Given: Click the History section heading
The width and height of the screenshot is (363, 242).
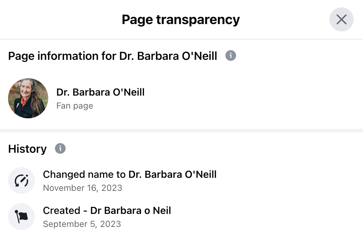Looking at the screenshot, I should click(x=27, y=149).
